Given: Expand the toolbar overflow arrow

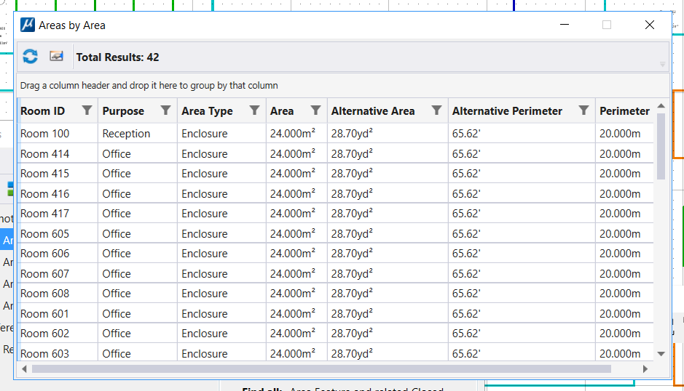Looking at the screenshot, I should click(x=662, y=65).
